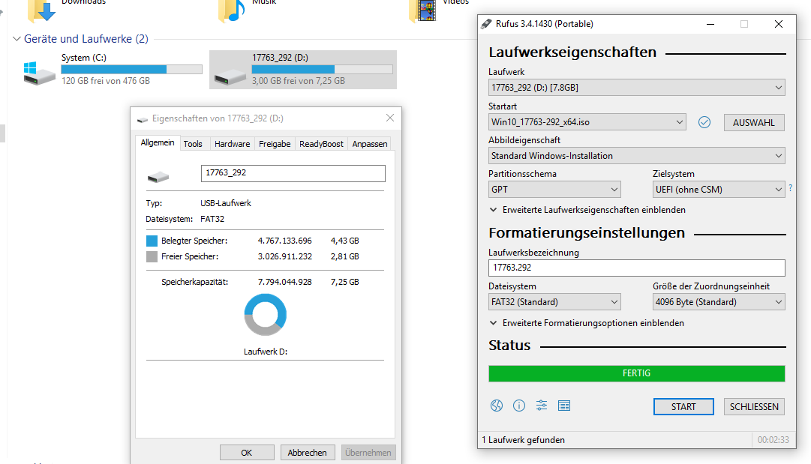
Task: Click Abbrechen in the Eigenschaften dialog
Action: [308, 453]
